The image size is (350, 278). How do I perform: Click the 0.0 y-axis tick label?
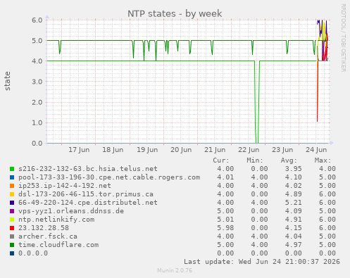pos(37,143)
